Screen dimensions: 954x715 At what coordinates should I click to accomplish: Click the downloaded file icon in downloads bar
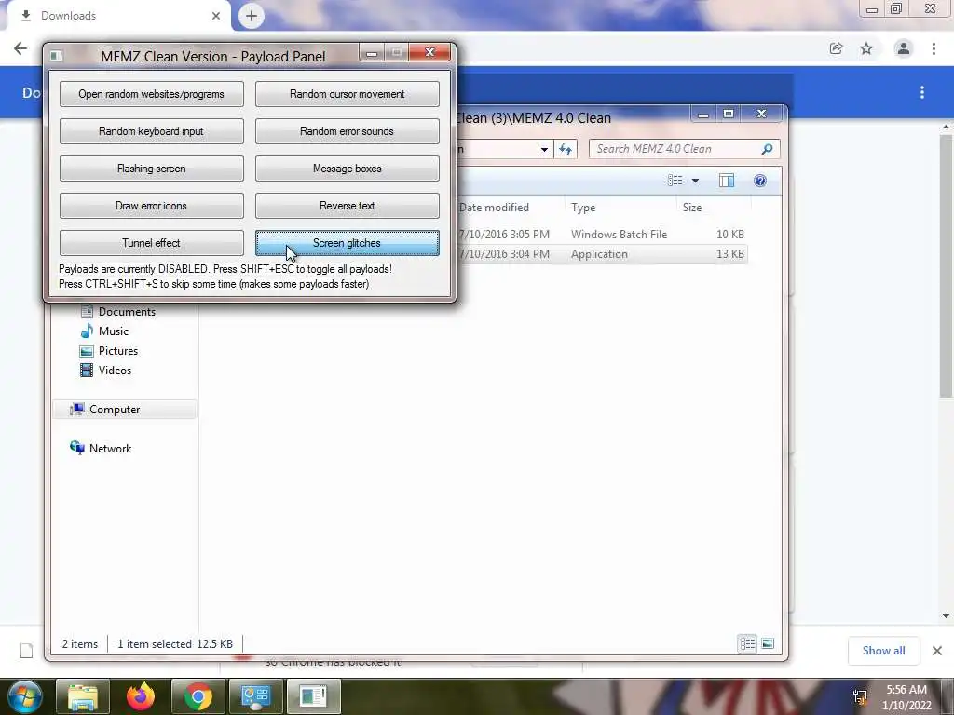click(x=26, y=651)
